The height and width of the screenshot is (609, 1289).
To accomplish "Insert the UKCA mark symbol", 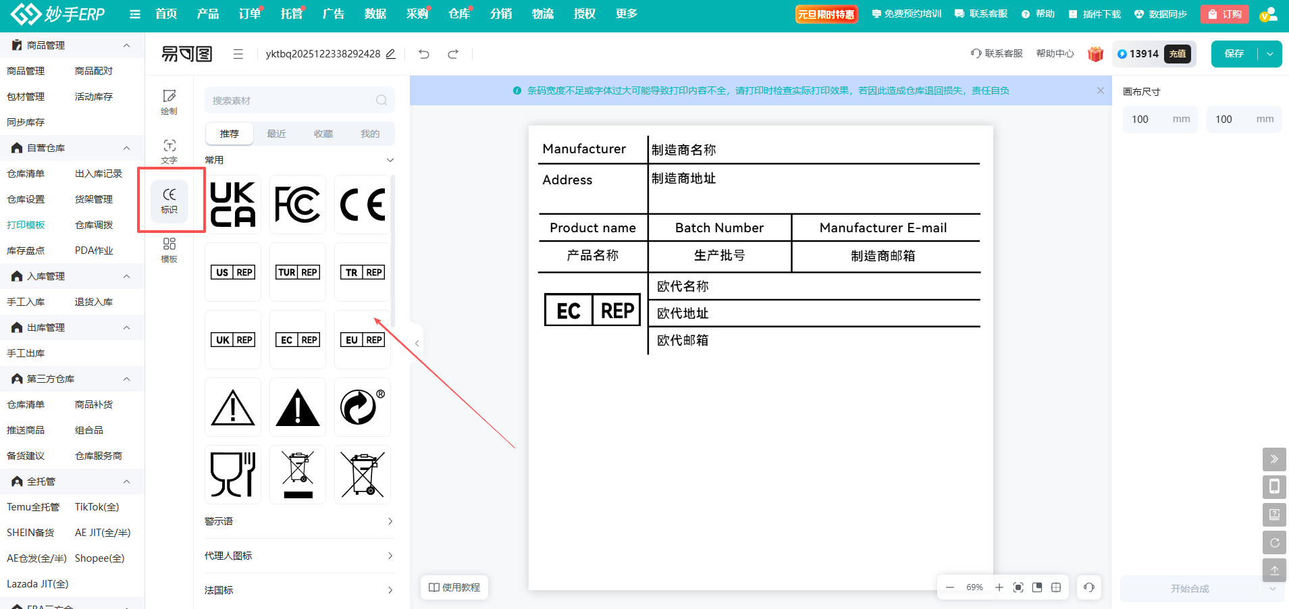I will pyautogui.click(x=233, y=205).
